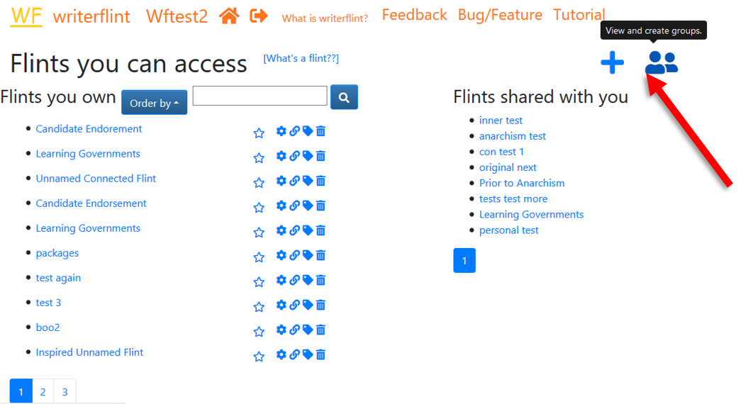Delete the boo2 flint with trash icon
The image size is (741, 404).
point(321,330)
